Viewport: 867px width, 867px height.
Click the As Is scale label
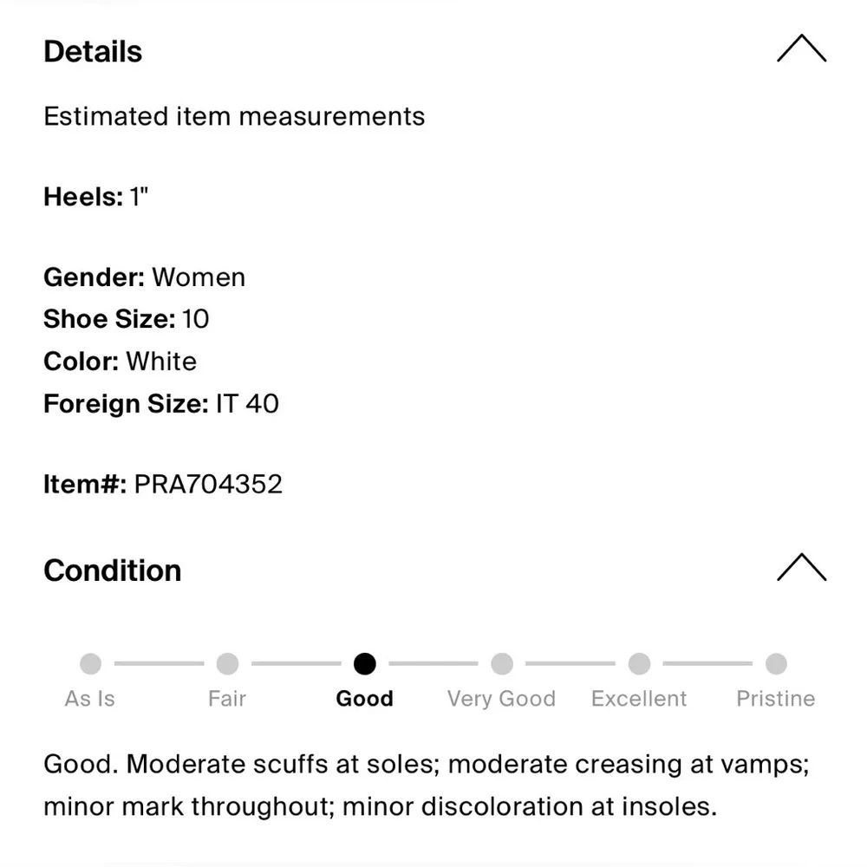[90, 699]
